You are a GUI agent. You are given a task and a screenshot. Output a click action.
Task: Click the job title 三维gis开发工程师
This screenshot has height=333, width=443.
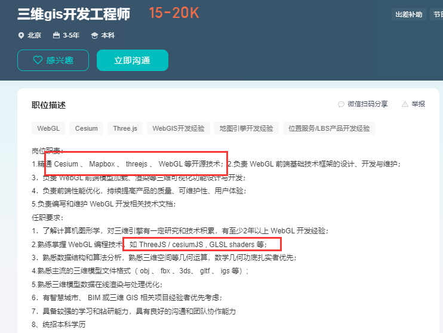click(x=74, y=14)
